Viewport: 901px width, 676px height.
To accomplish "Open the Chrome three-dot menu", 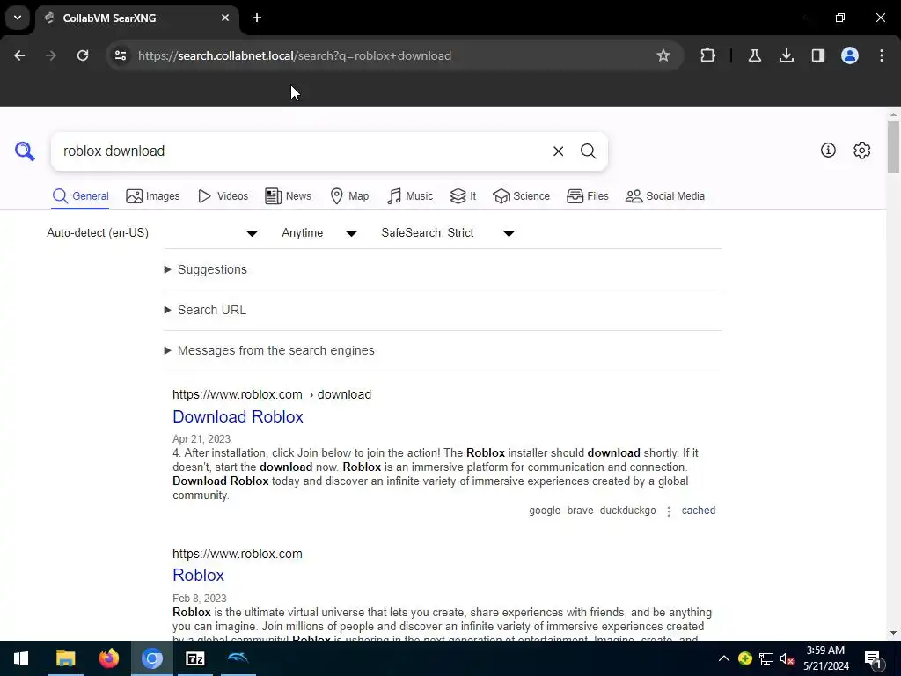I will tap(881, 55).
